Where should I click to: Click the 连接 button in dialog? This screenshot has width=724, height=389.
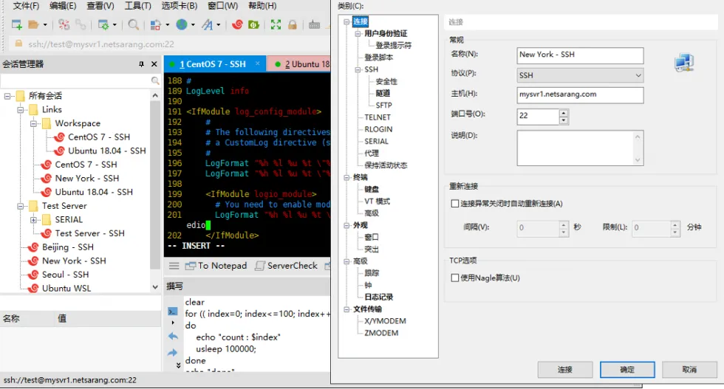(x=564, y=370)
